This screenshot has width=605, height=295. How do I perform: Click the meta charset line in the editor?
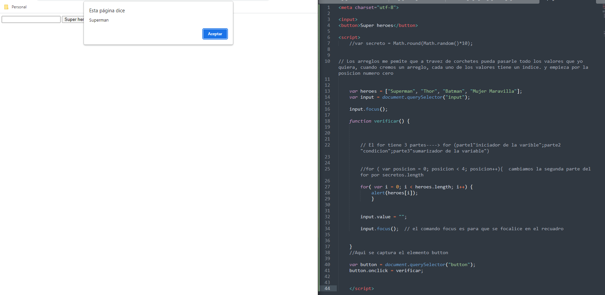tap(368, 7)
